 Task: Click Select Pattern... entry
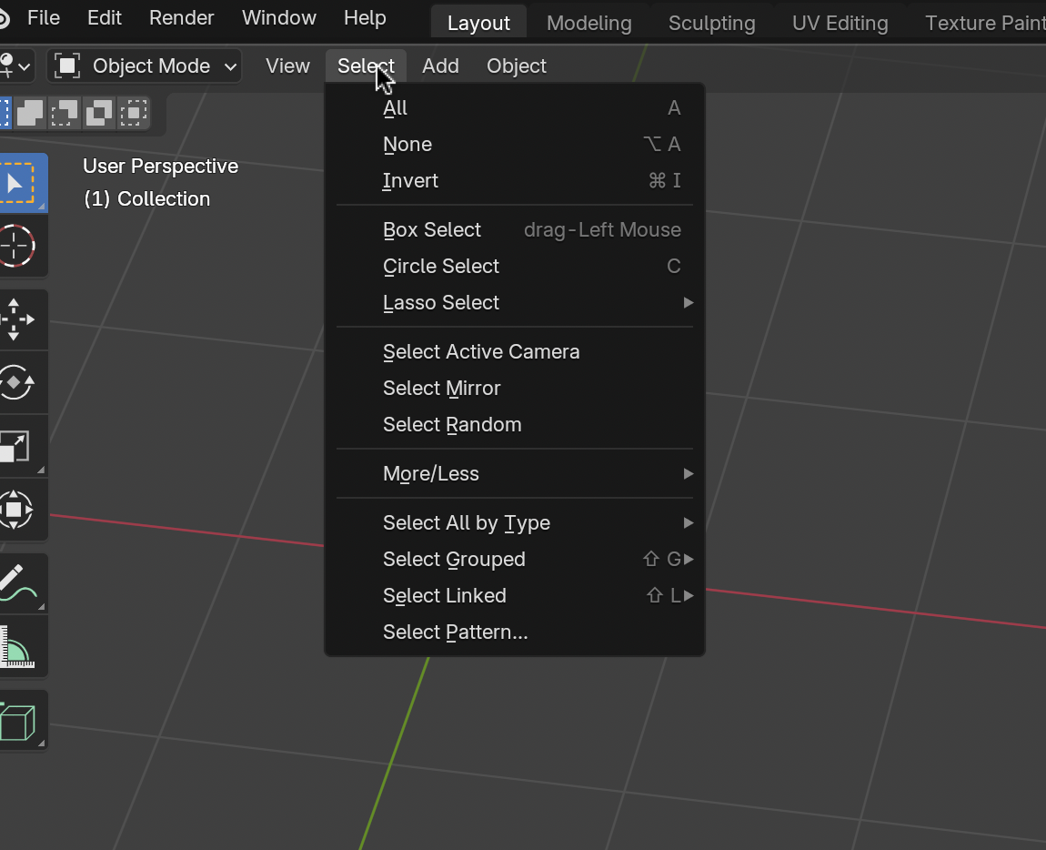pyautogui.click(x=515, y=632)
